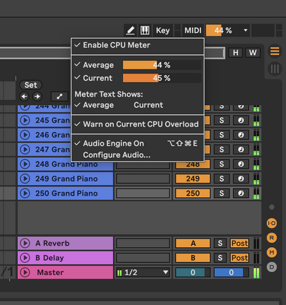Toggle Enable CPU Meter option
Screen dimensions: 286x305
pyautogui.click(x=137, y=45)
